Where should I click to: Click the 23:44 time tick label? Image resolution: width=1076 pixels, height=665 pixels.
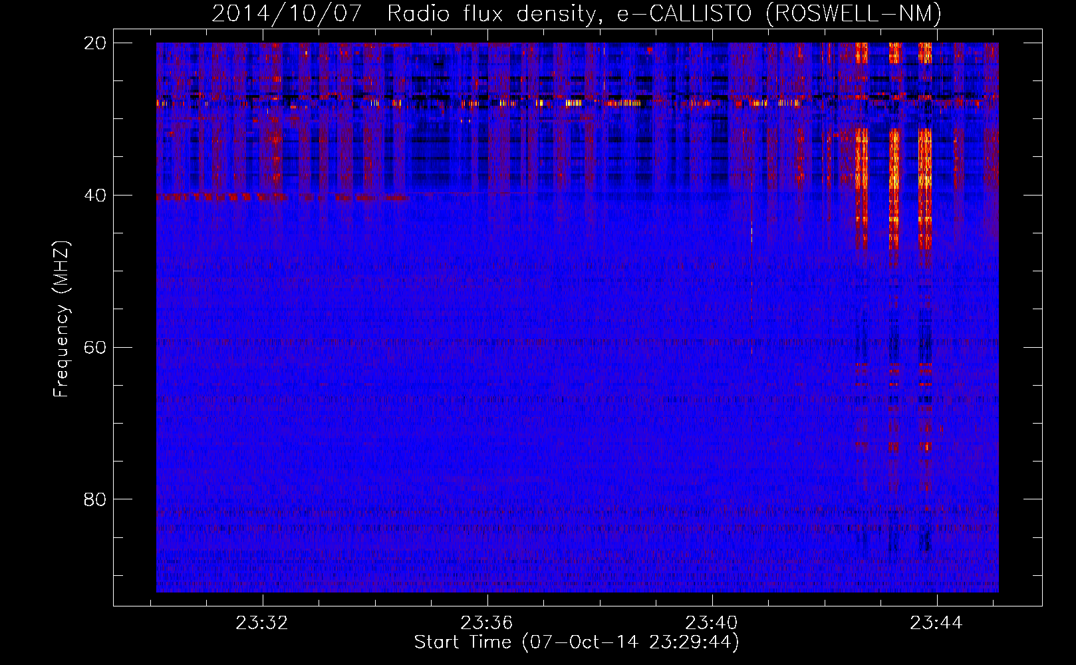(x=936, y=623)
